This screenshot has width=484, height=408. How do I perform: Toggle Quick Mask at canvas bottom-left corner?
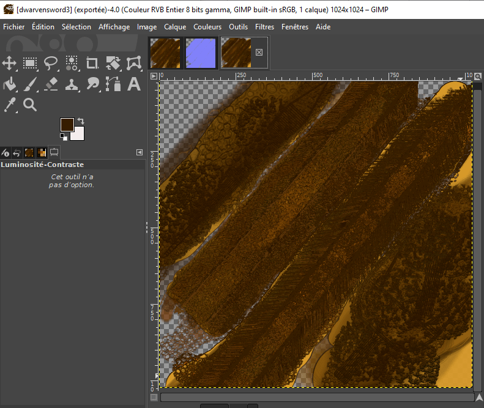[154, 397]
